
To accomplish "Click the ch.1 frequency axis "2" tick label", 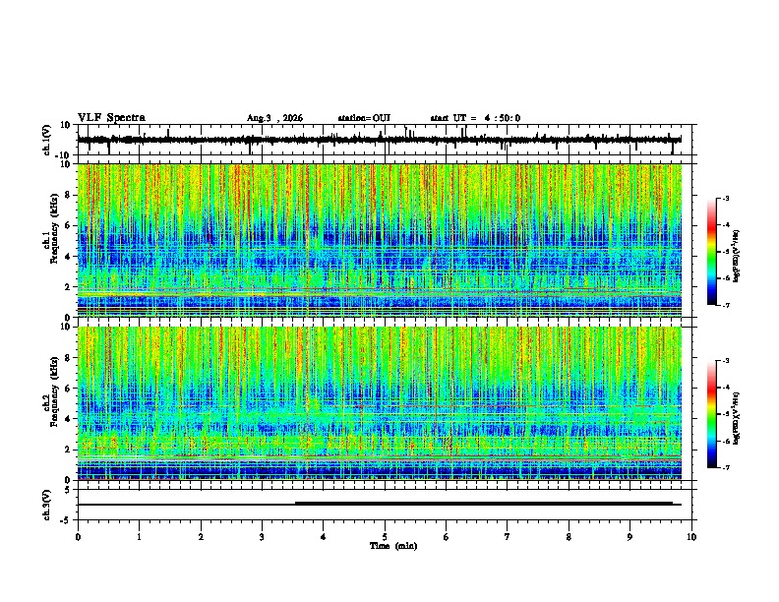I will pos(68,287).
